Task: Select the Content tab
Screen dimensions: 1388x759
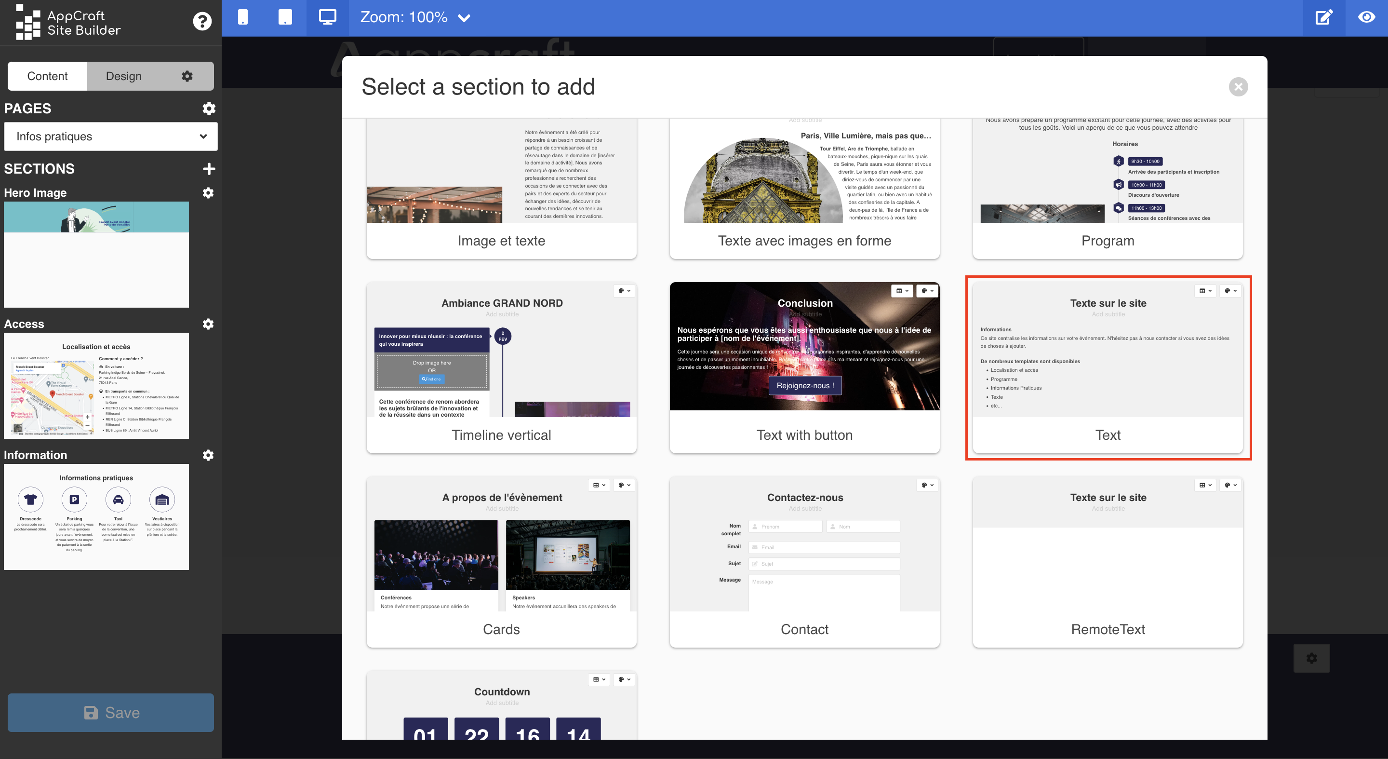Action: [47, 76]
